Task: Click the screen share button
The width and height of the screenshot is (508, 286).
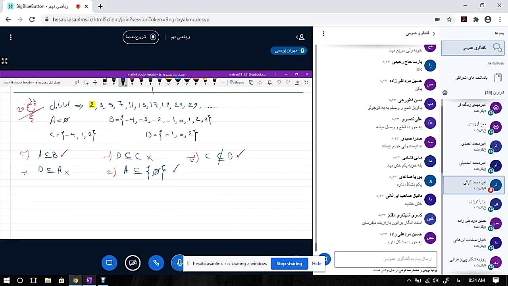Action: [x=110, y=263]
